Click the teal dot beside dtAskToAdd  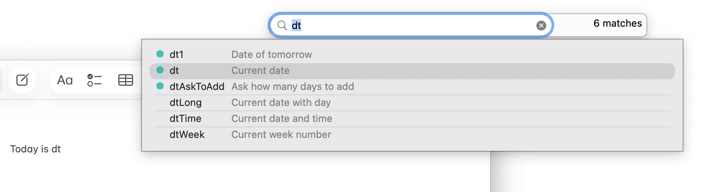tap(160, 86)
